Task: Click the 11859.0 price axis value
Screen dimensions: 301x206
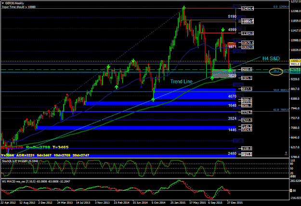Action: pos(295,21)
